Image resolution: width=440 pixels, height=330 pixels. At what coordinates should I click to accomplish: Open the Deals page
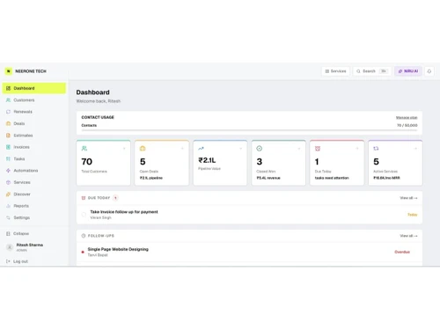pyautogui.click(x=34, y=123)
